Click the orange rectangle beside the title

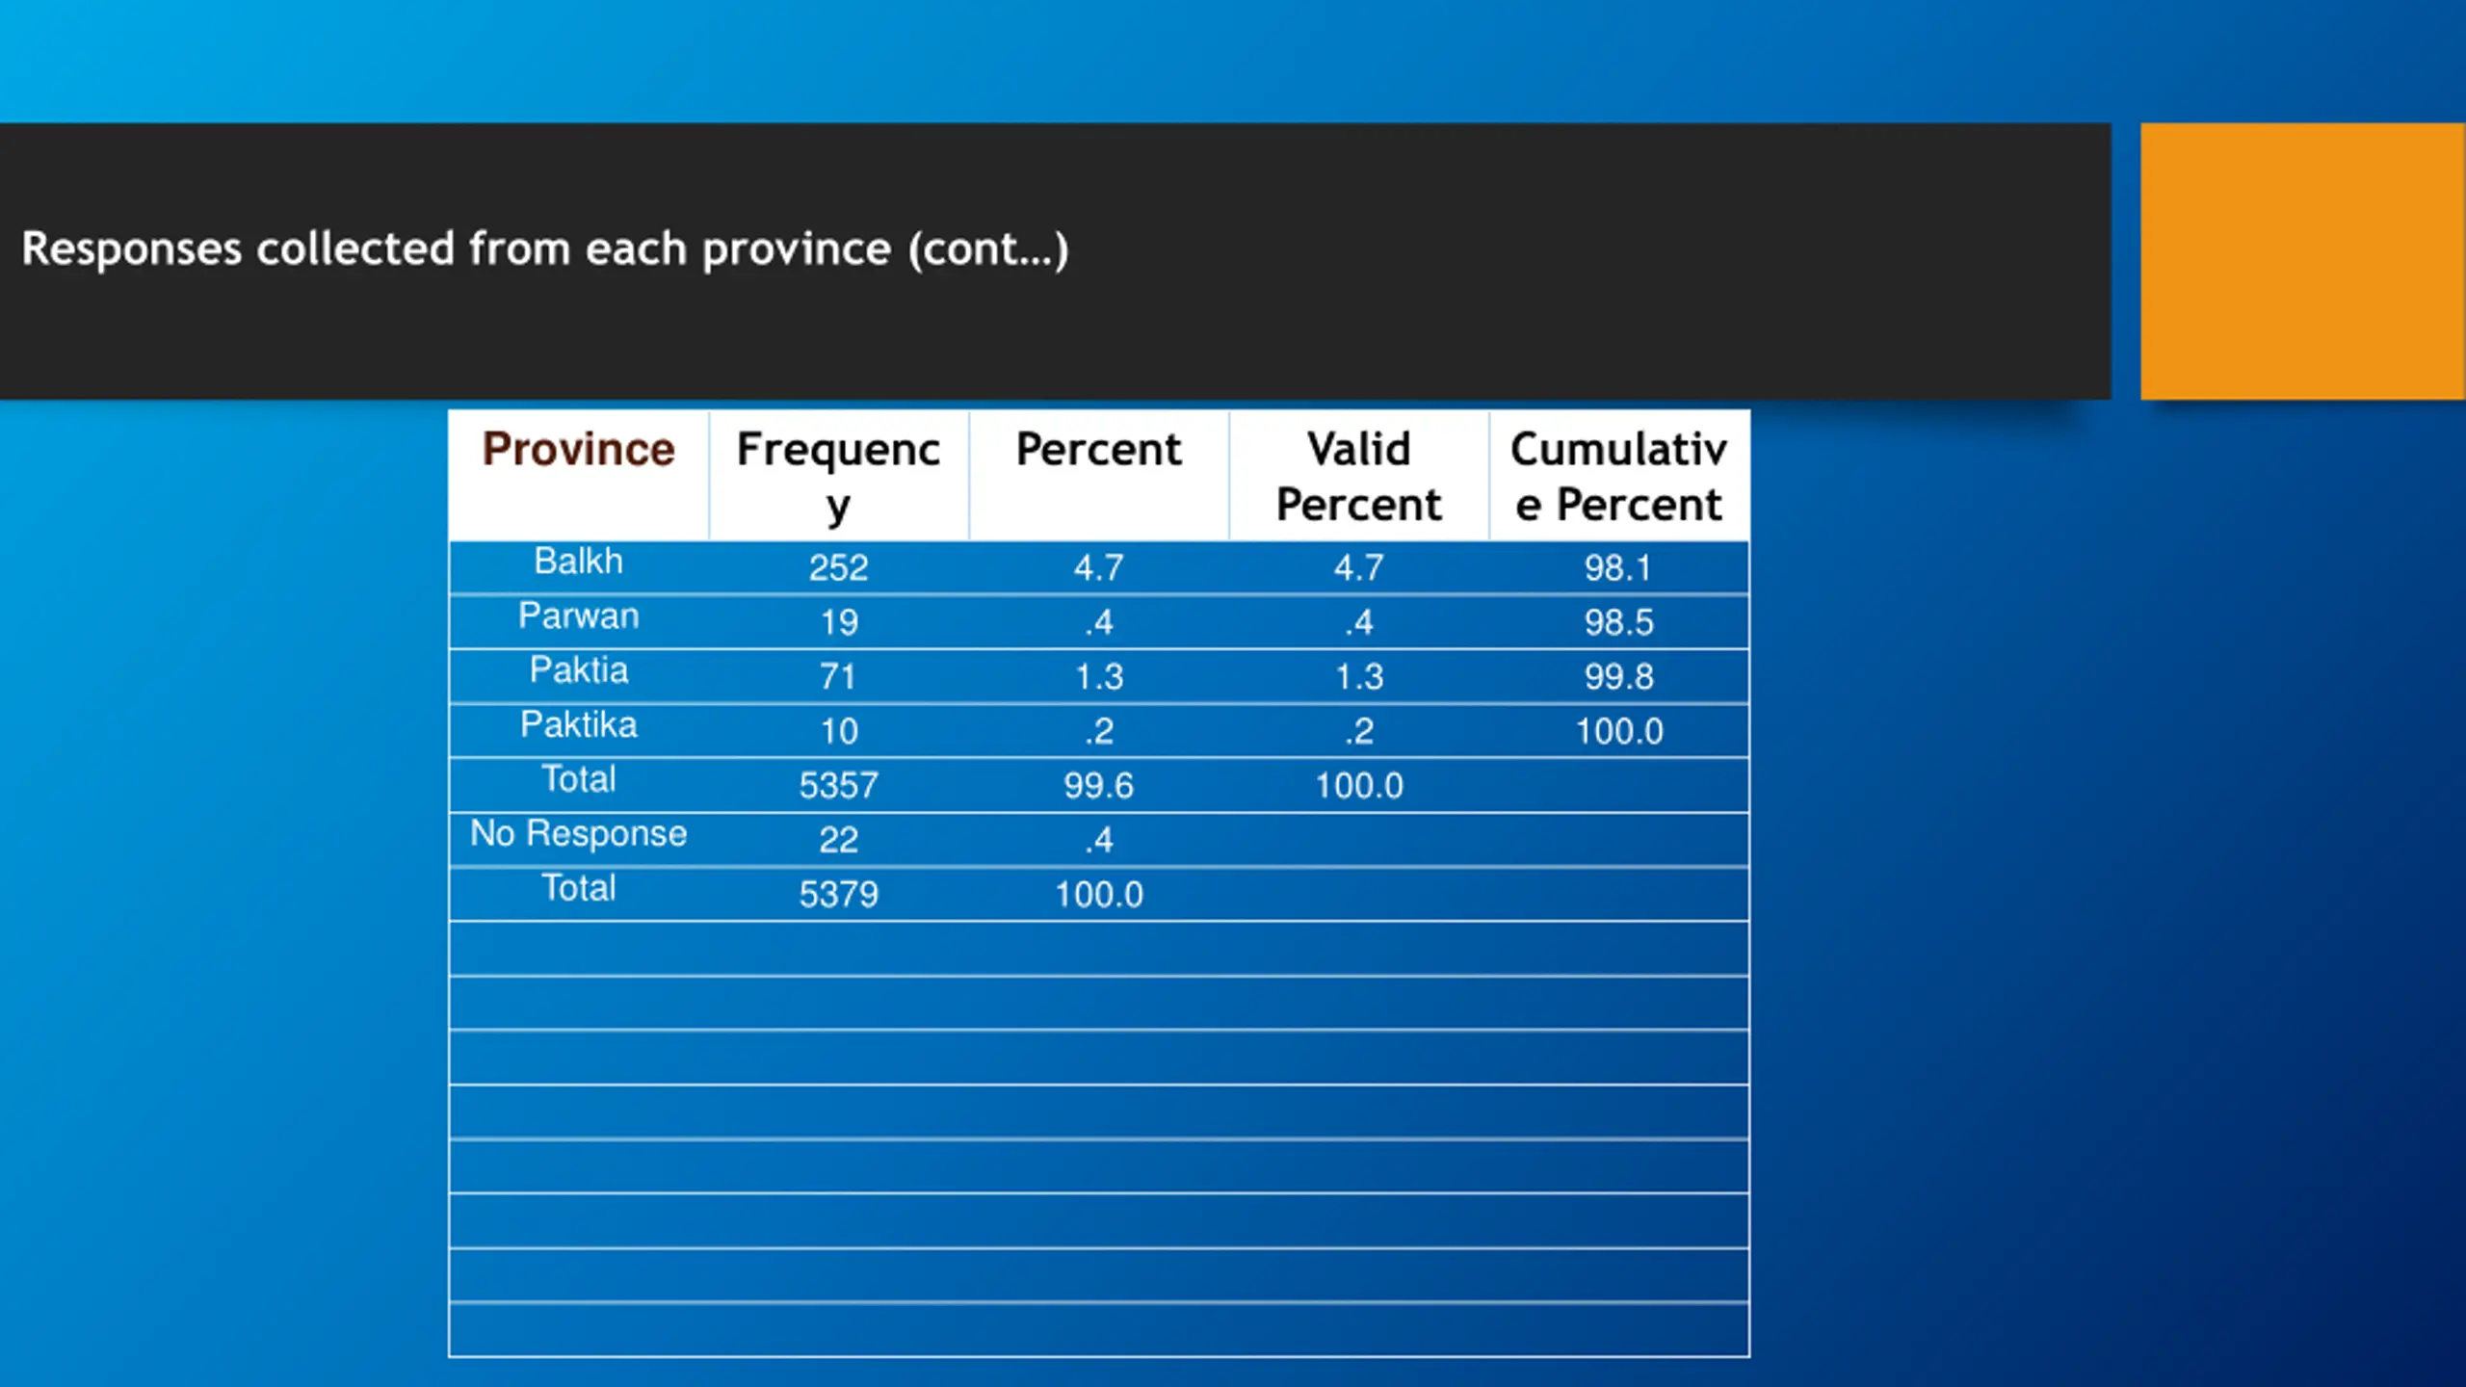pos(2302,261)
